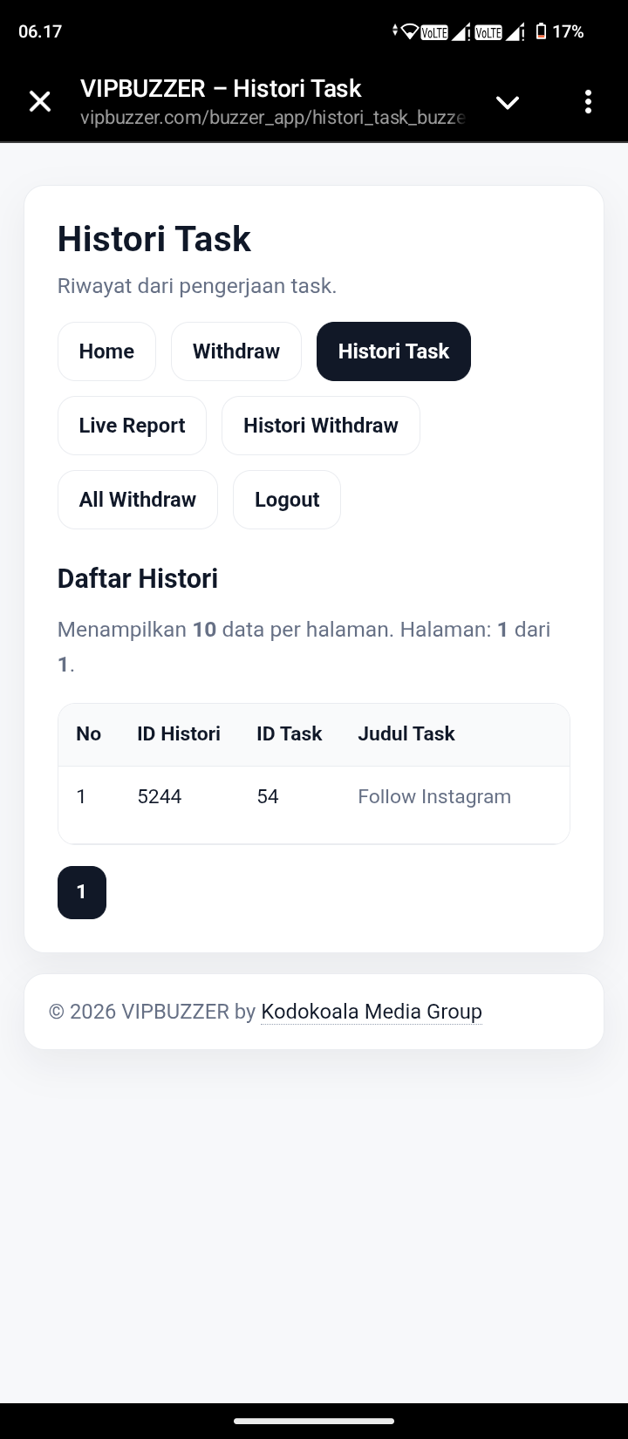Go to the Home page
The height and width of the screenshot is (1439, 628).
tap(106, 351)
